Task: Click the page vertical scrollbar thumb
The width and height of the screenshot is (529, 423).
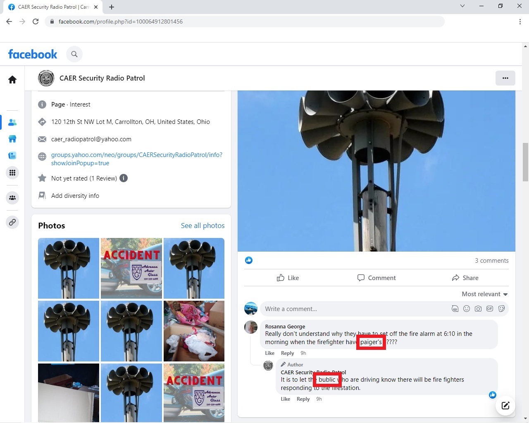Action: [525, 162]
